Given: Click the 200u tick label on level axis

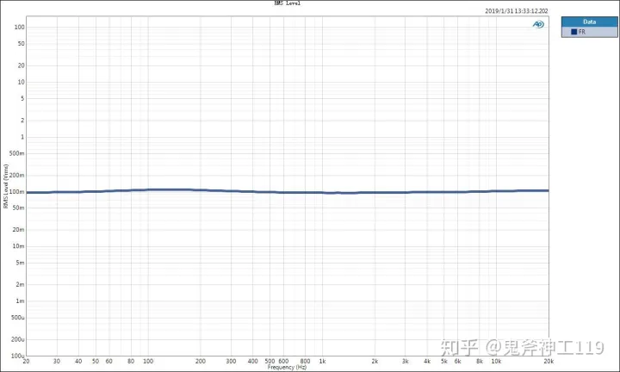Looking at the screenshot, I should [x=17, y=339].
